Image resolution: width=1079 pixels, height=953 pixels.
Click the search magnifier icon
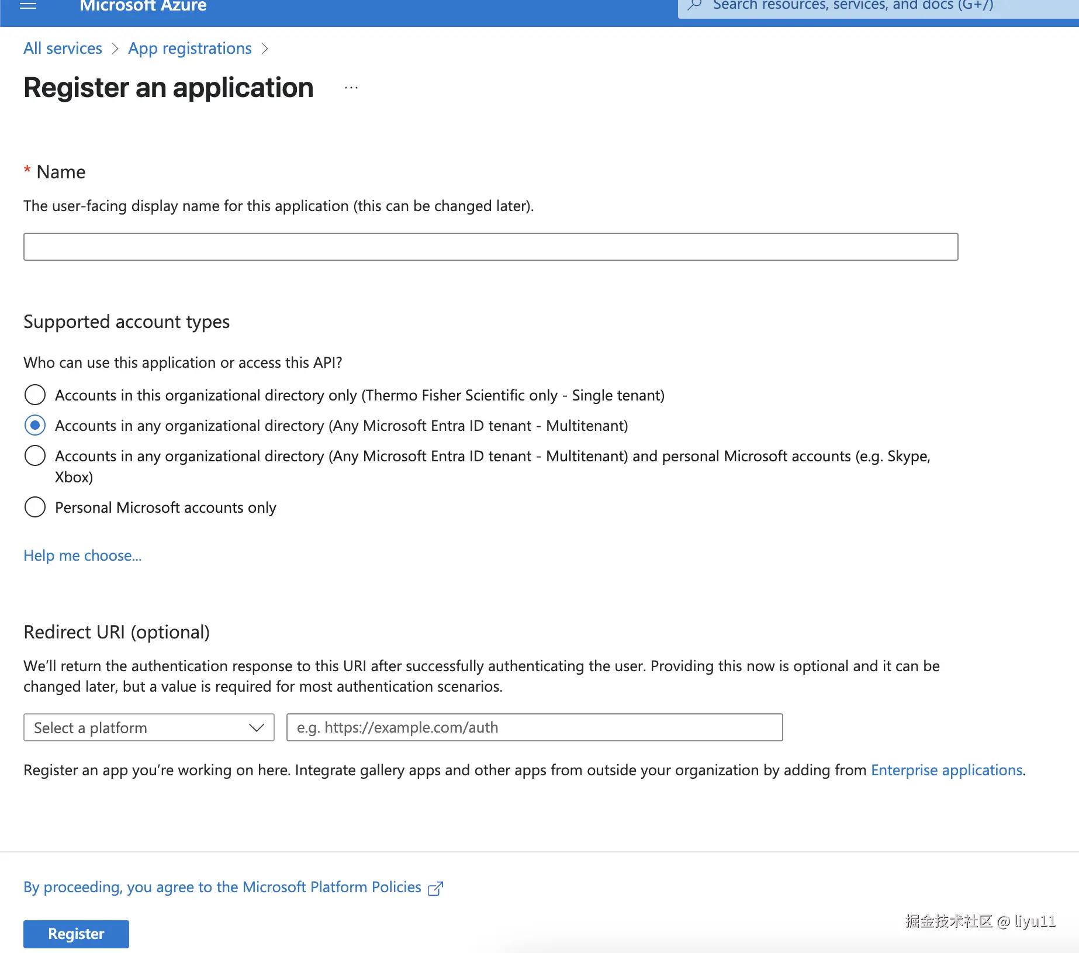(695, 6)
